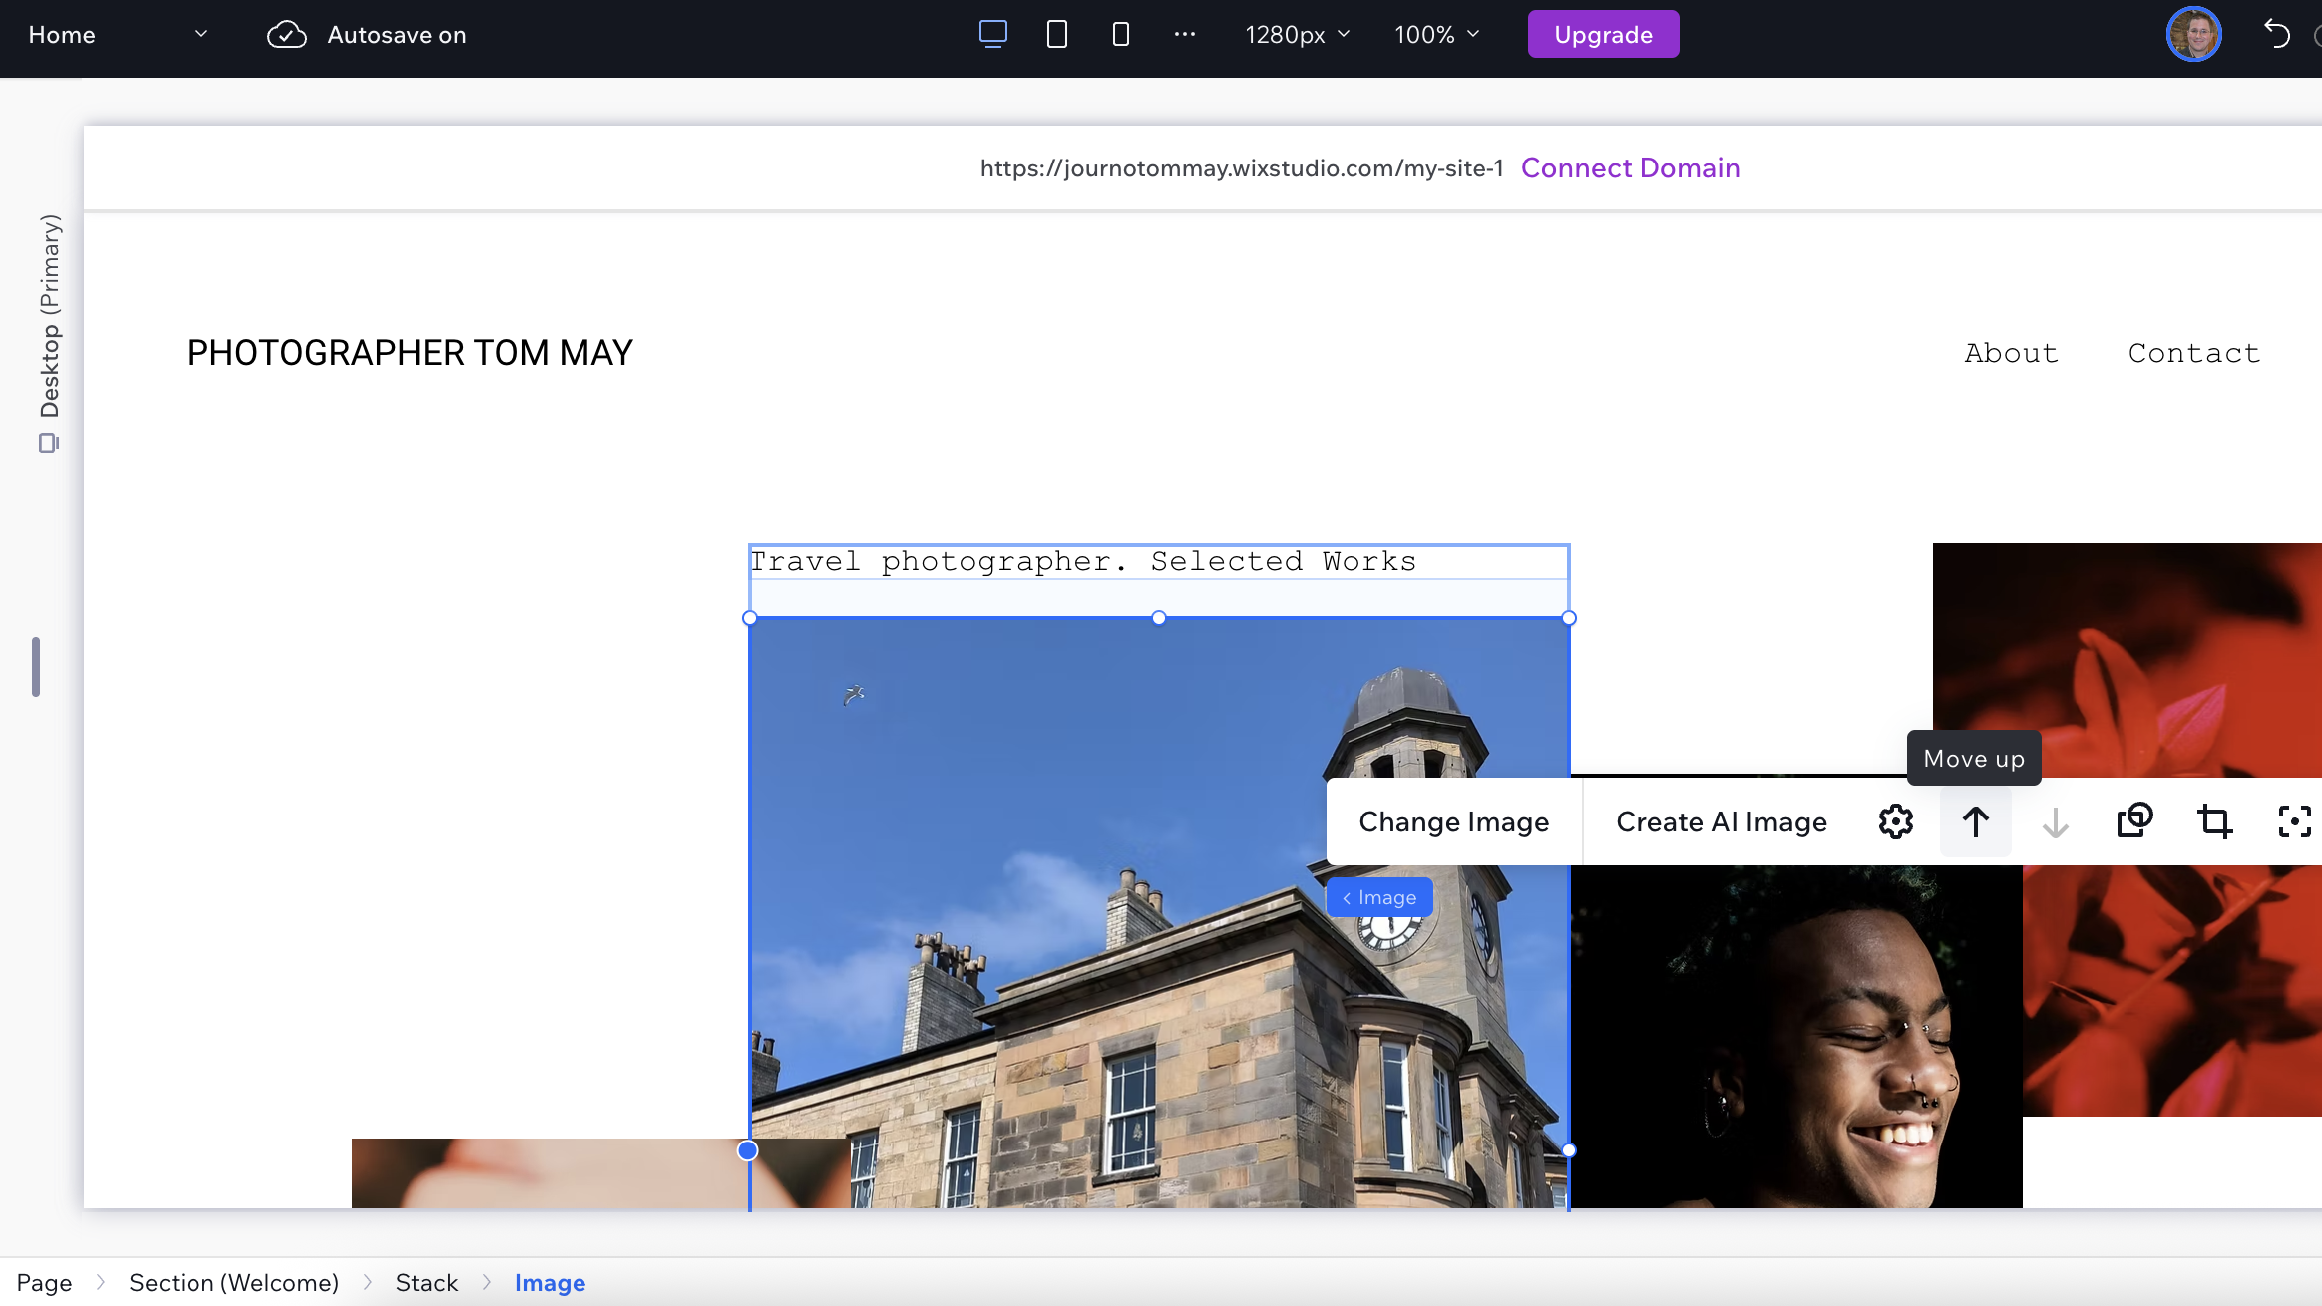The width and height of the screenshot is (2322, 1306).
Task: Click the Desktop (Primary) breakpoint icon
Action: [x=48, y=443]
